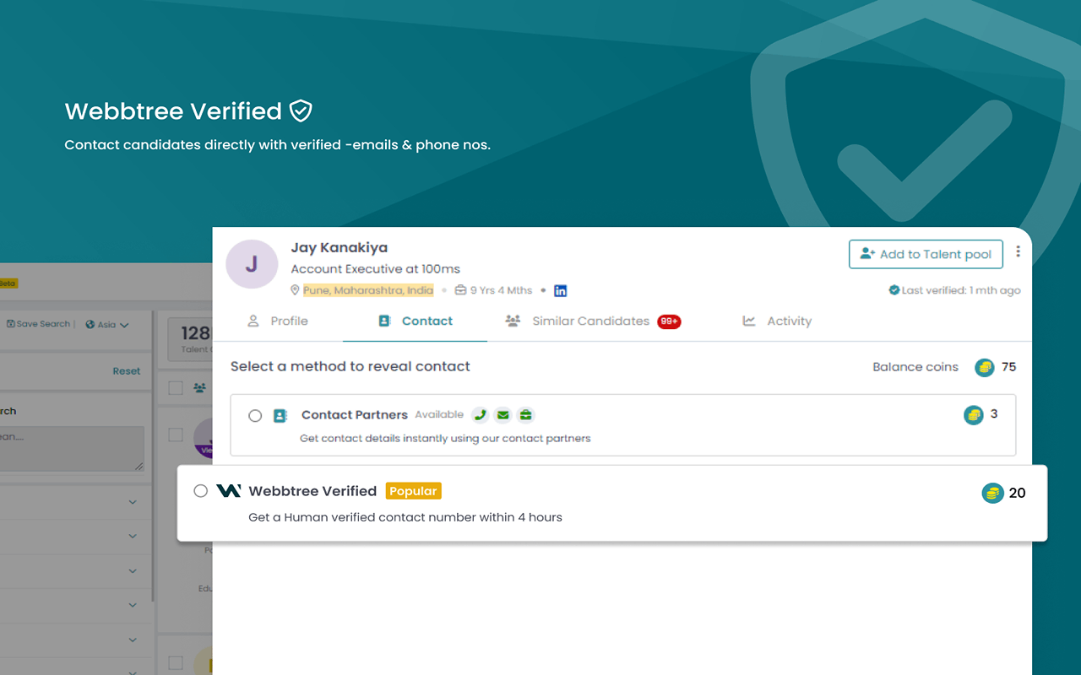Click the Get a Human verified contact number text
This screenshot has width=1081, height=675.
point(405,517)
